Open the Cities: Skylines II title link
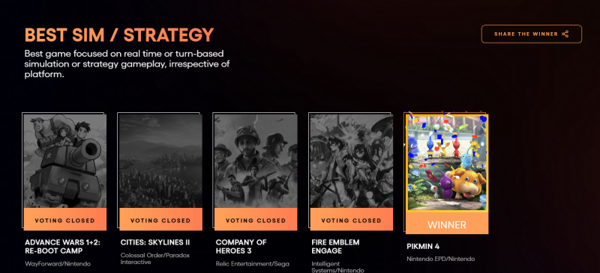This screenshot has height=273, width=600. click(x=155, y=242)
